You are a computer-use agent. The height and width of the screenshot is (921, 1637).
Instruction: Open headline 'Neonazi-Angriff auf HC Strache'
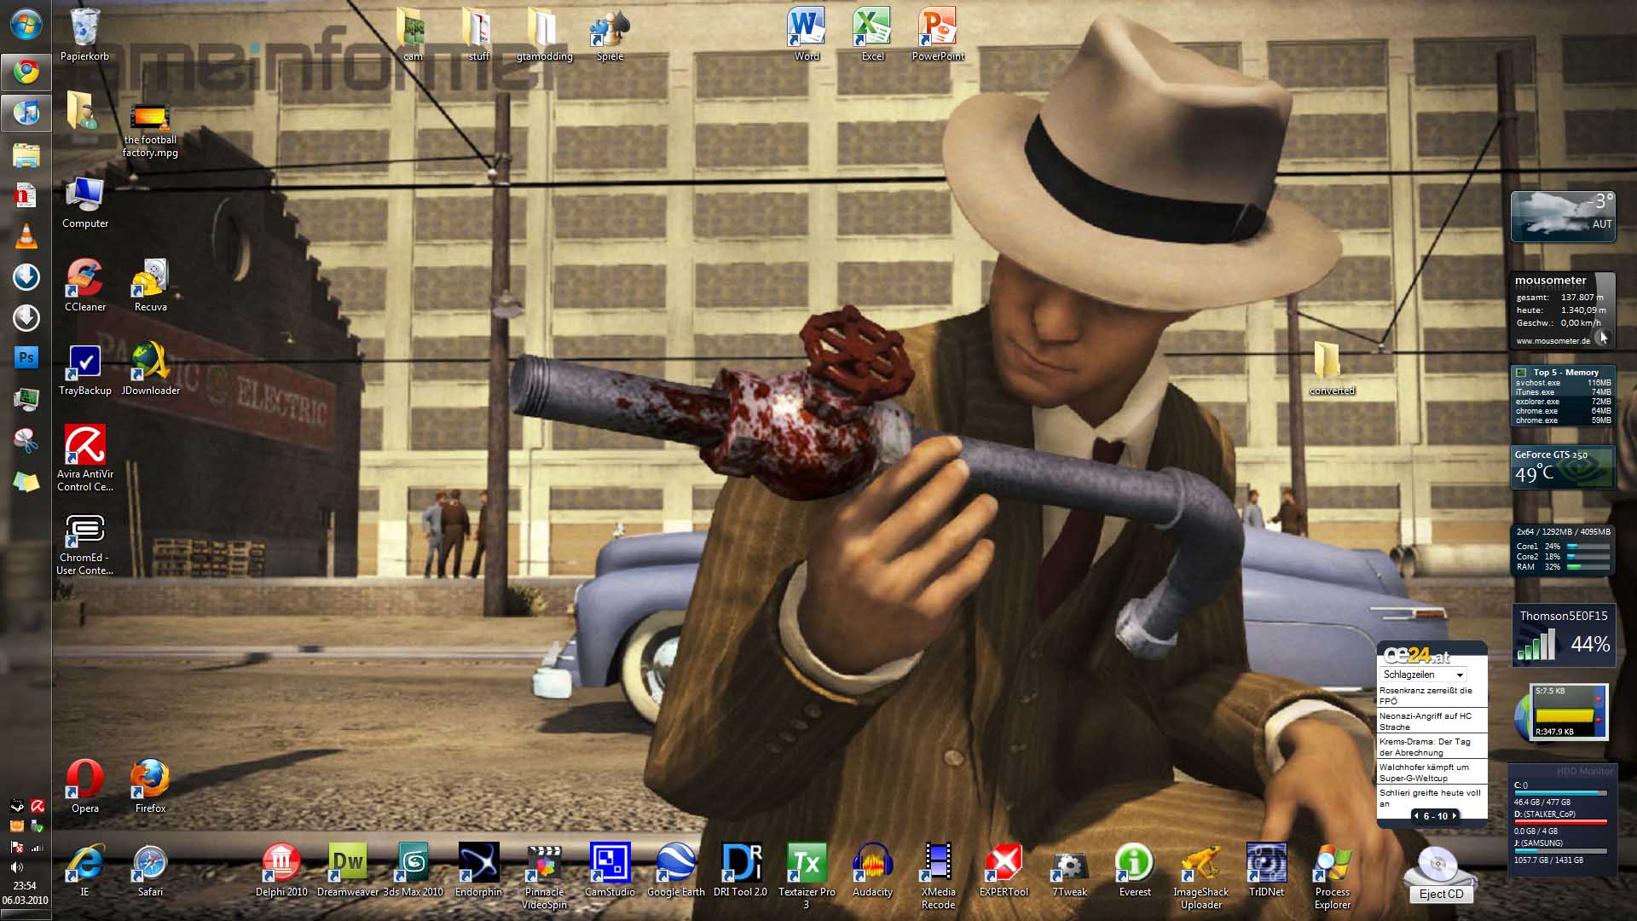[1432, 721]
